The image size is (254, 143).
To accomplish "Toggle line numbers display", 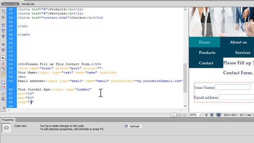I will point(3,58).
